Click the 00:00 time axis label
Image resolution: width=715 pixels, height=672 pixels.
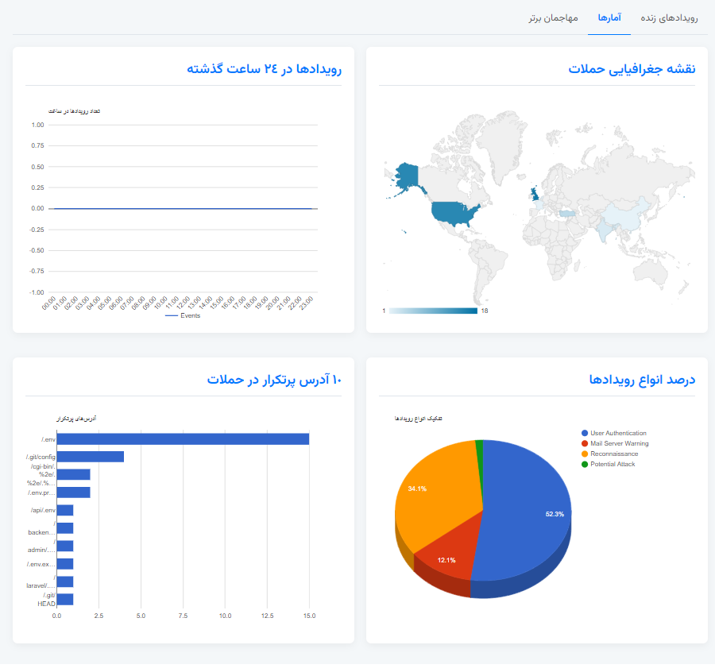click(x=48, y=303)
